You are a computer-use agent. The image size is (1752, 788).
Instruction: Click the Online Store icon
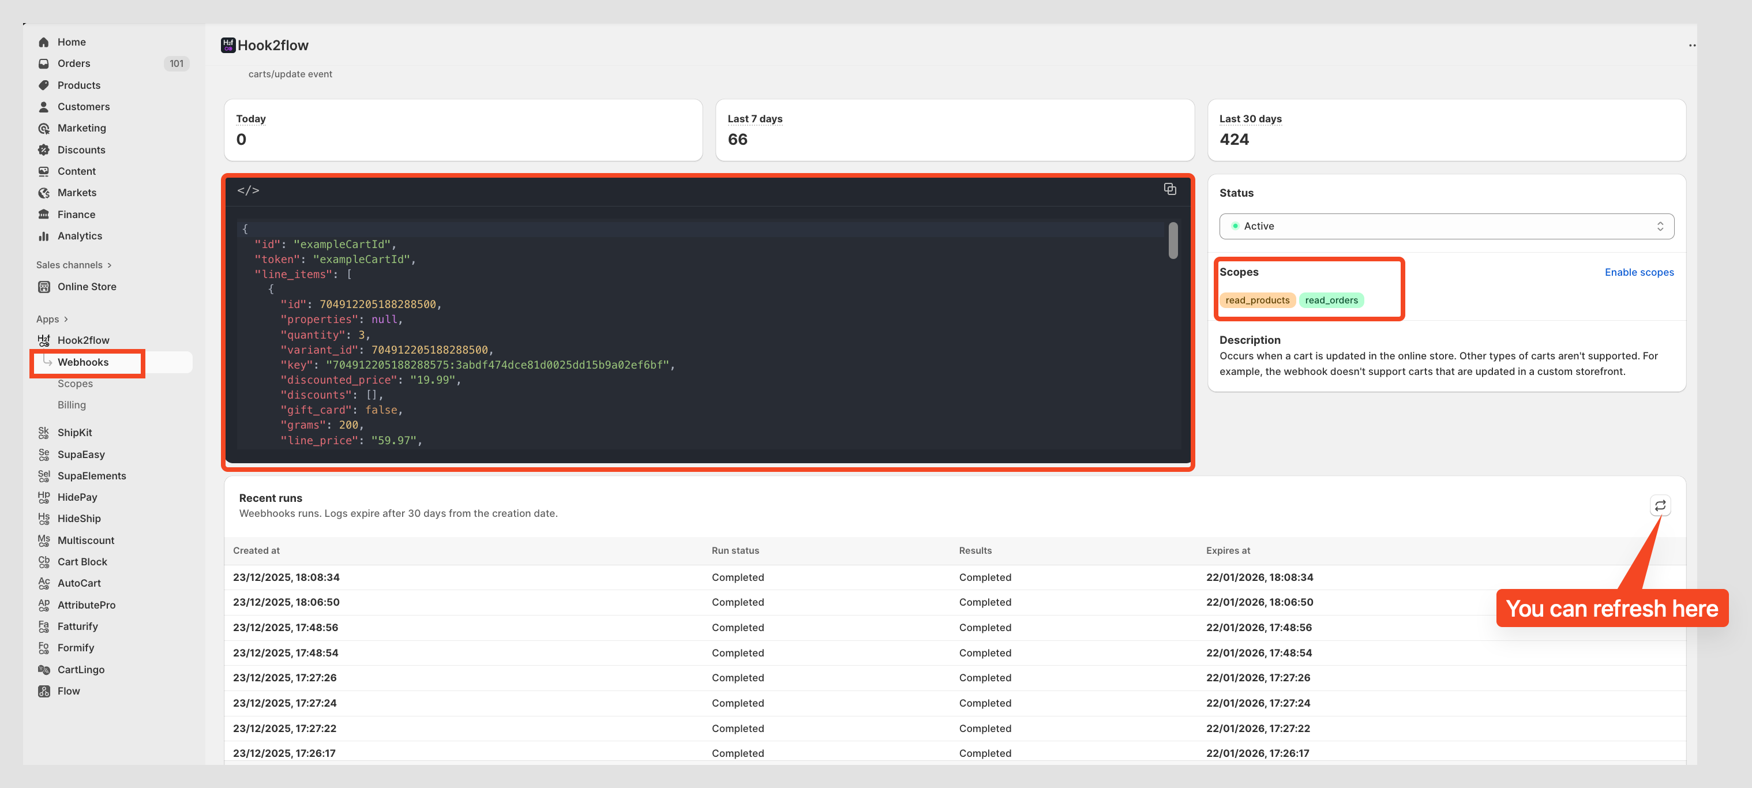[43, 286]
